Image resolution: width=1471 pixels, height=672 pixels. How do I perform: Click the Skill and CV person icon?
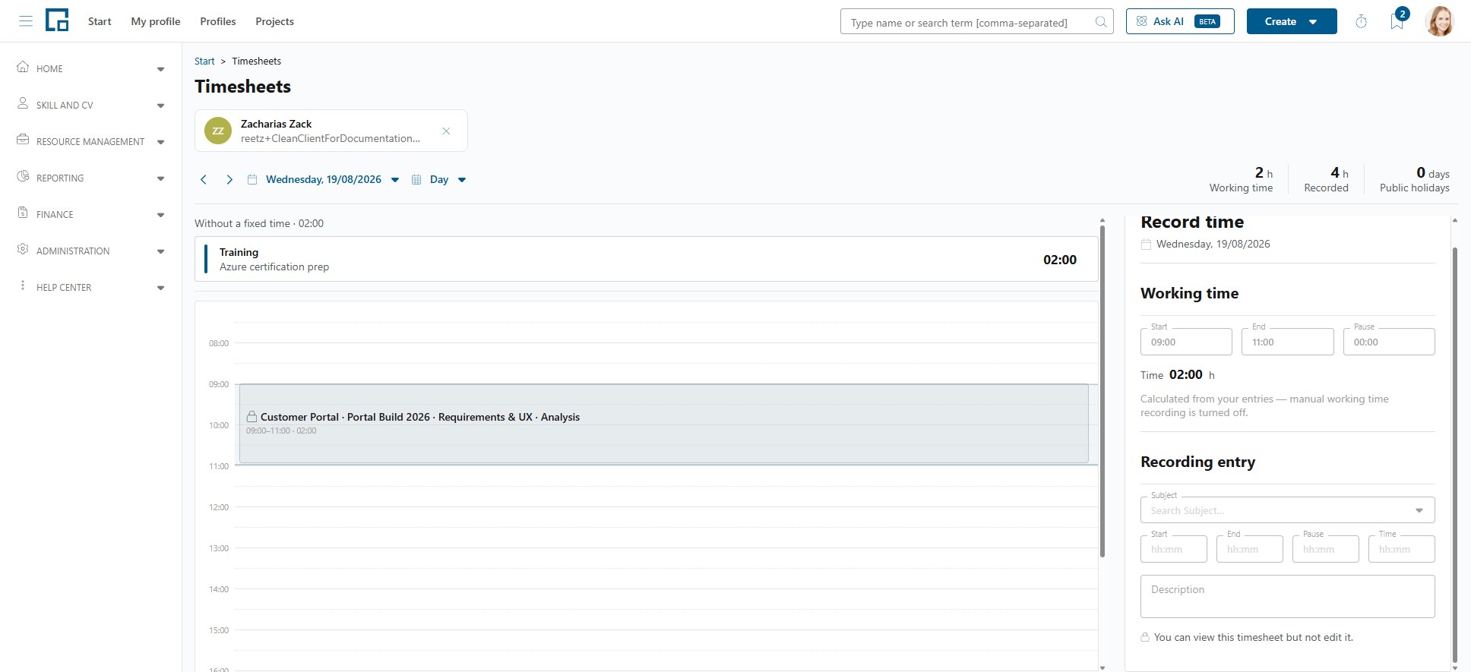point(23,103)
